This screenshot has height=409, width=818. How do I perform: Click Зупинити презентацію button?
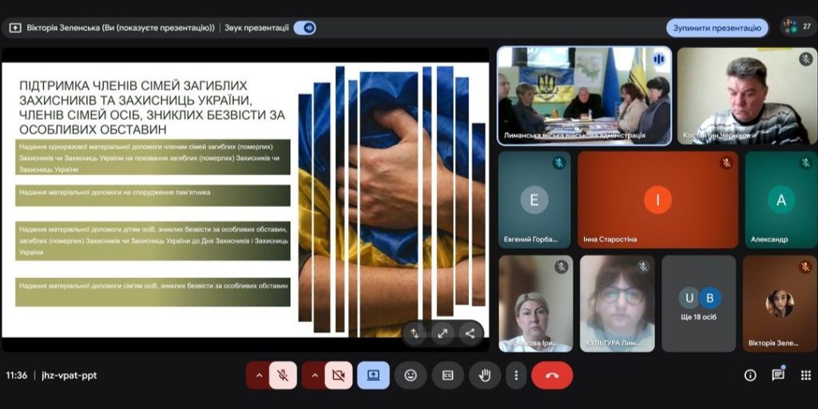click(x=717, y=28)
